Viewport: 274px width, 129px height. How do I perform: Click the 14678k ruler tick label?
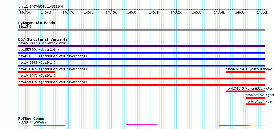(90, 12)
